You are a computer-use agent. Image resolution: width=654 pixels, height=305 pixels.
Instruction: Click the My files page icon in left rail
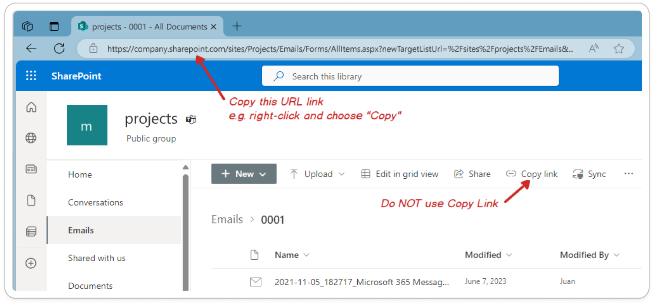click(31, 201)
